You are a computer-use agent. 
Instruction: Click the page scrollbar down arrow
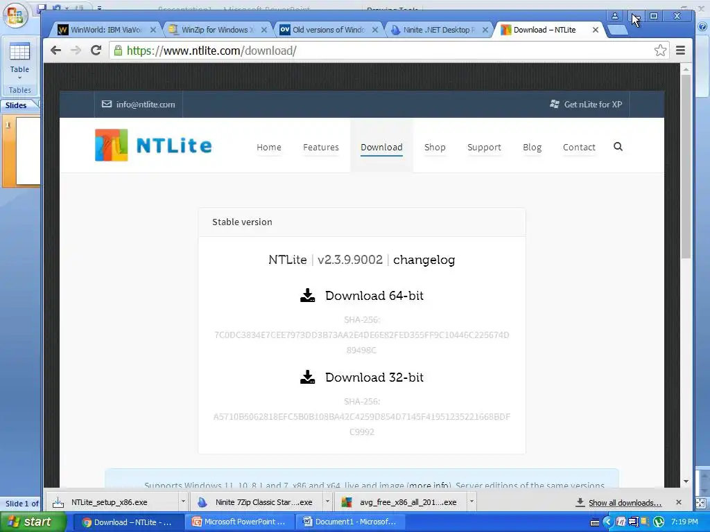click(x=686, y=481)
